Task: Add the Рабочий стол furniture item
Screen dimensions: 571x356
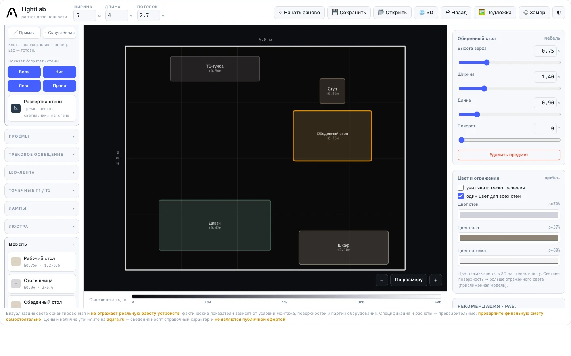Action: 42,261
